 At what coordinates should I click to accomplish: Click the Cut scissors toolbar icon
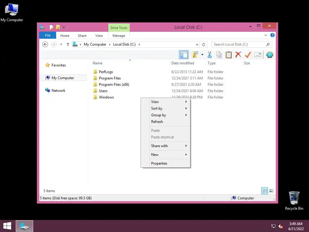pyautogui.click(x=209, y=55)
